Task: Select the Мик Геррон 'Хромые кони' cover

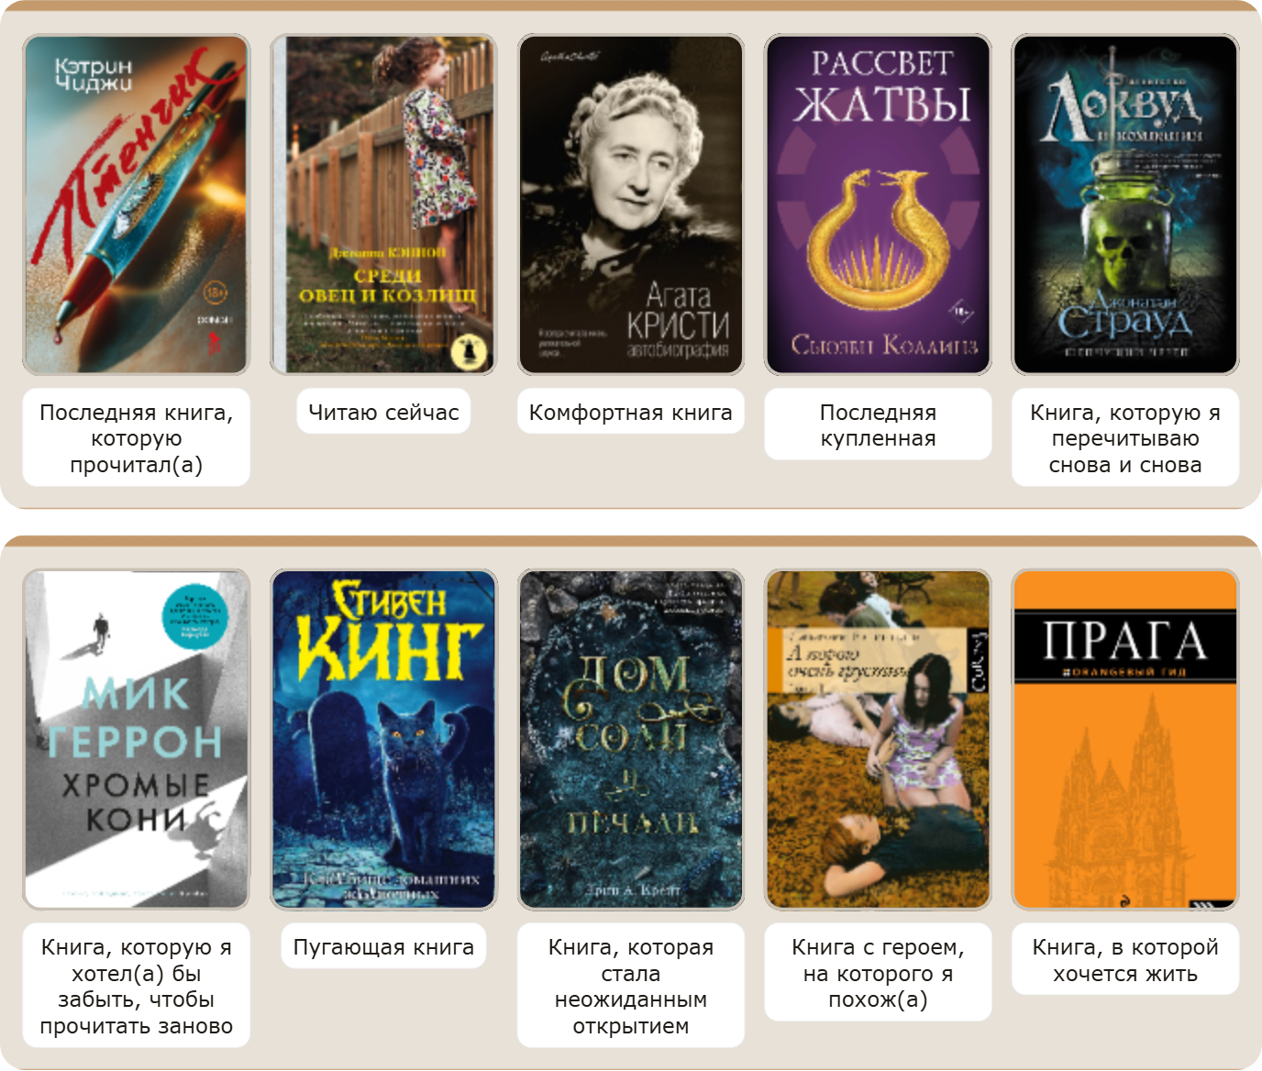Action: (x=136, y=739)
